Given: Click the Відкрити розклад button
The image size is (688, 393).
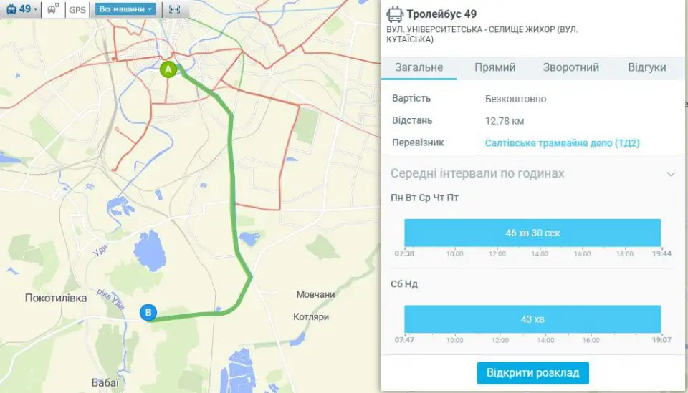Looking at the screenshot, I should coord(532,373).
